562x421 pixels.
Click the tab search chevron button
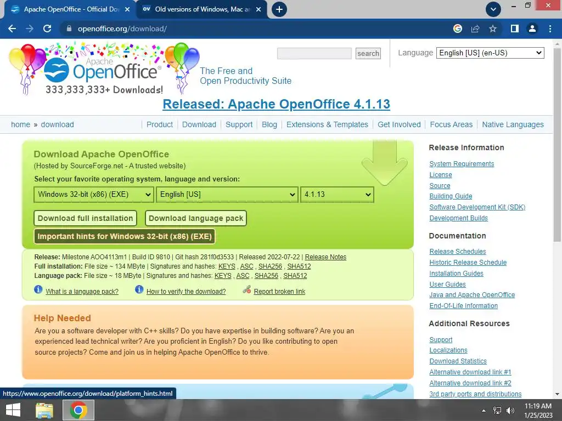tap(493, 9)
